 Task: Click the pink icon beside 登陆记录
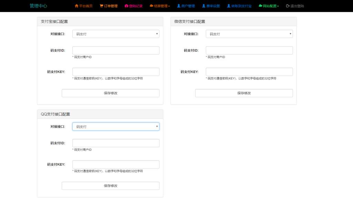(126, 6)
